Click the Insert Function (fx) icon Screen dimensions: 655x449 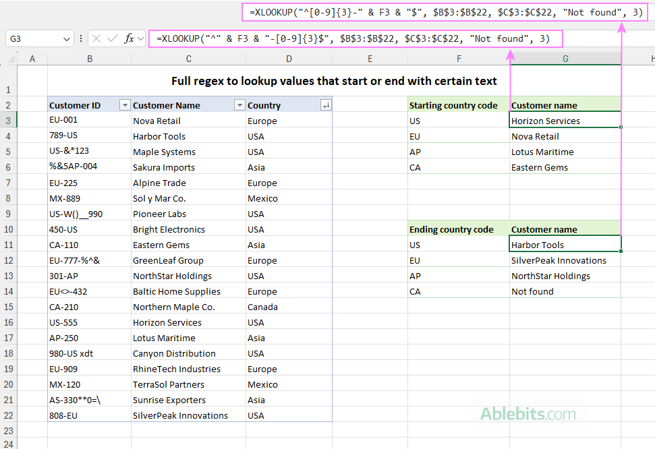pos(129,38)
